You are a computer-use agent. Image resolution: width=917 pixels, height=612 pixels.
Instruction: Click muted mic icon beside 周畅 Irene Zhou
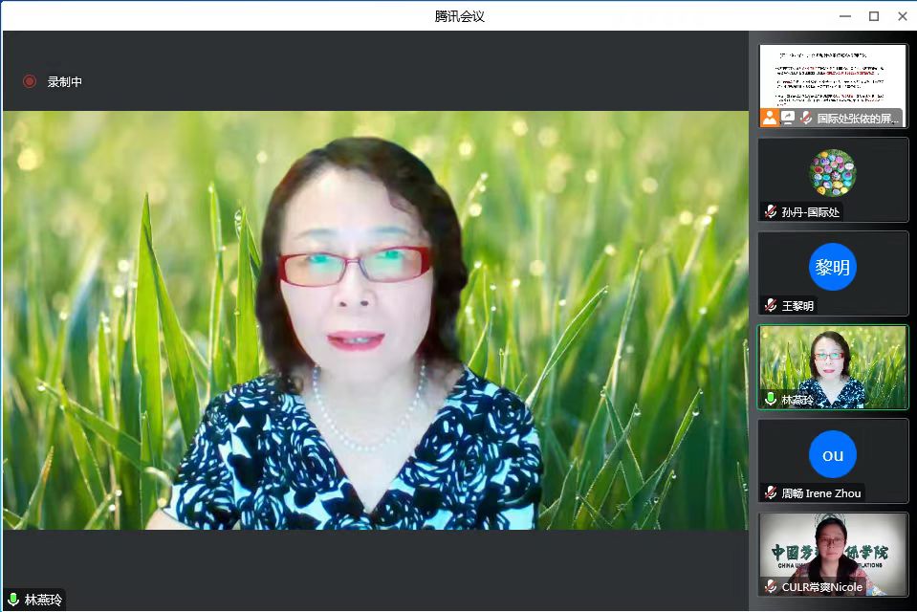770,492
